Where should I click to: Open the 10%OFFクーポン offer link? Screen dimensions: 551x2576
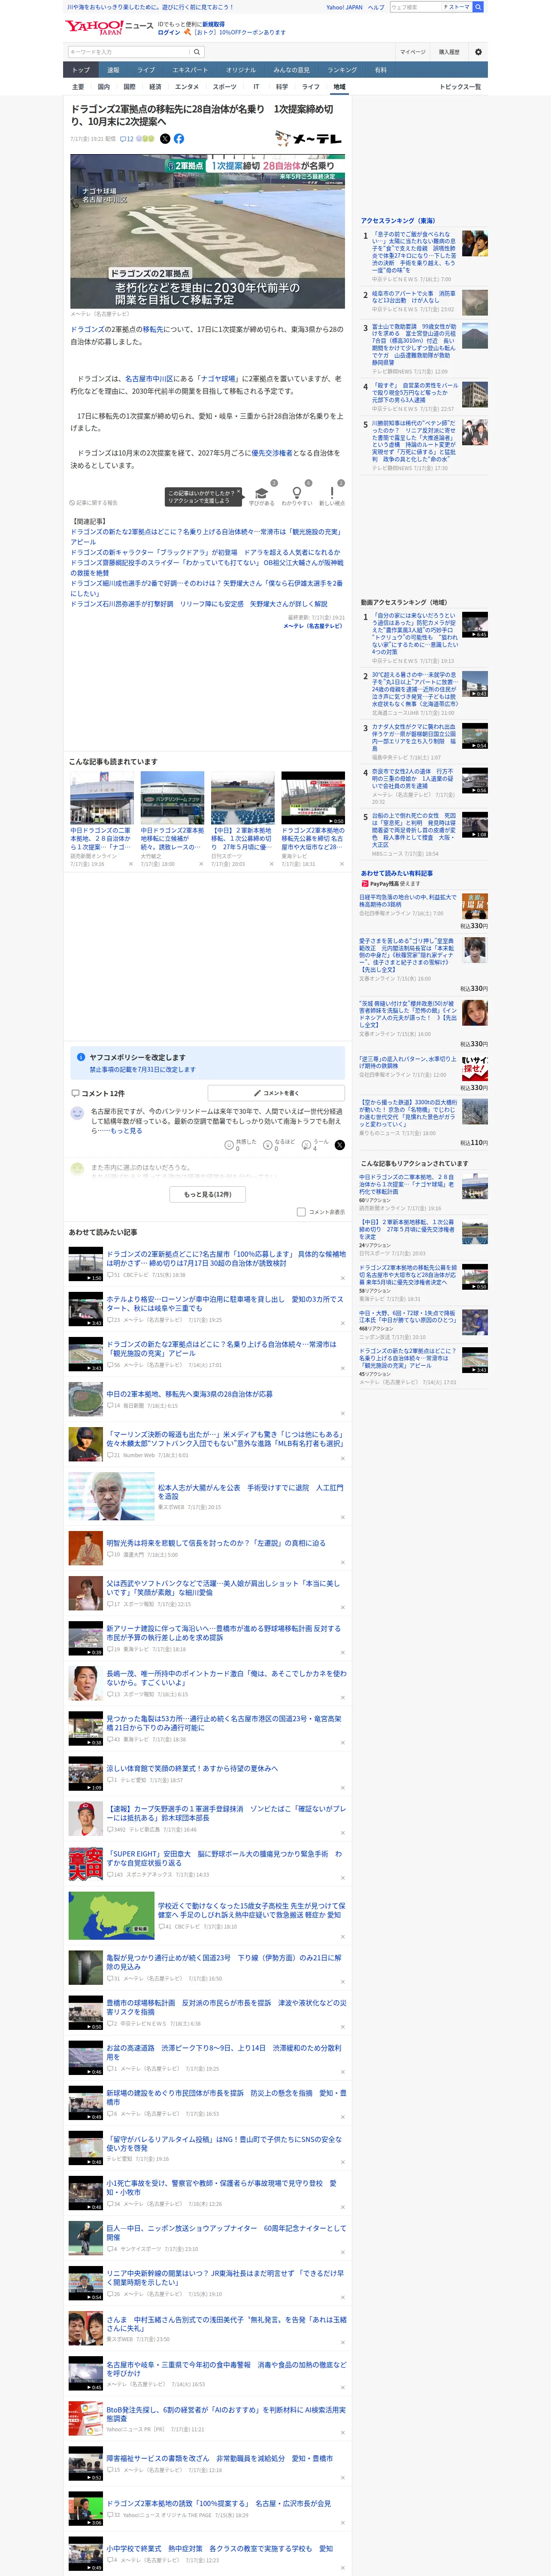[239, 32]
